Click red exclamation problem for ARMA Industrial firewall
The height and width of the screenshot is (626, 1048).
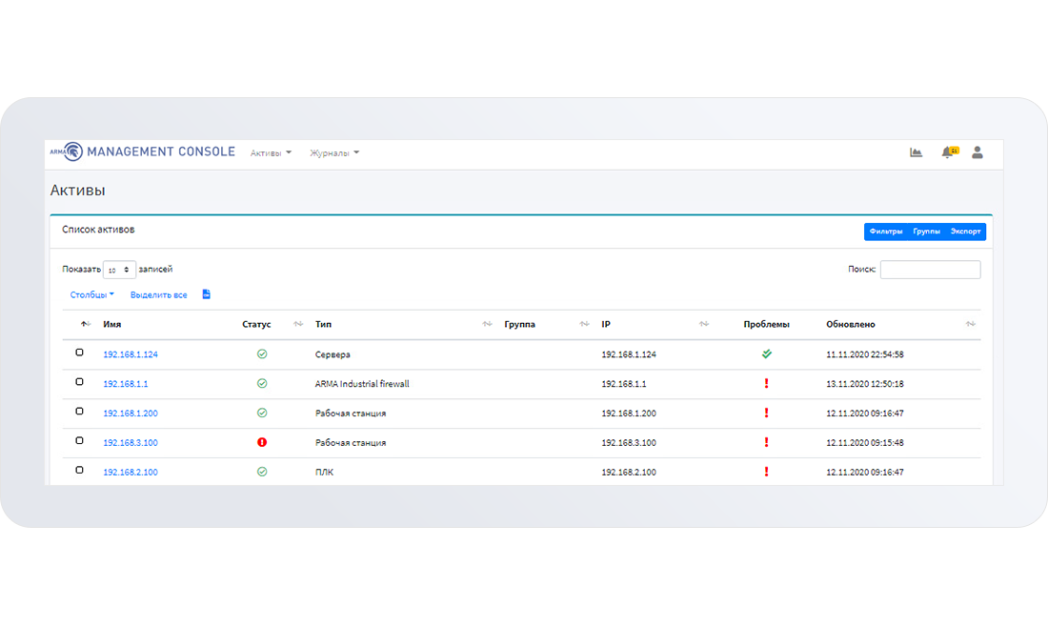point(766,384)
